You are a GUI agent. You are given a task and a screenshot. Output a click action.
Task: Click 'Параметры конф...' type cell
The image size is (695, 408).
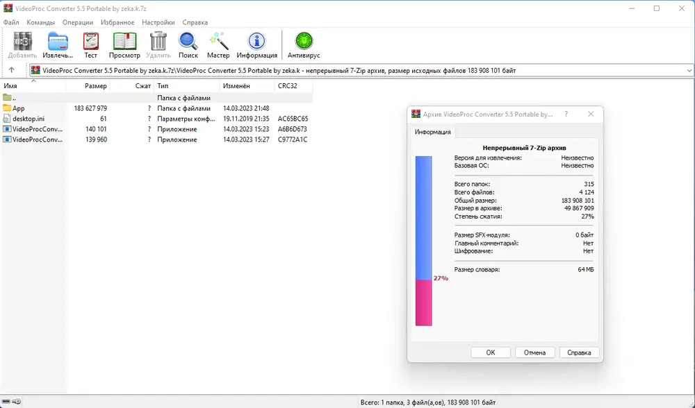pos(186,119)
